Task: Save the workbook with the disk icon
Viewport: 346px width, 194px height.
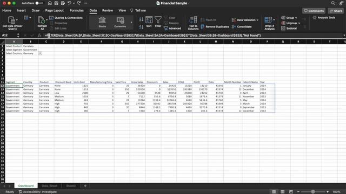Action: tap(56, 3)
